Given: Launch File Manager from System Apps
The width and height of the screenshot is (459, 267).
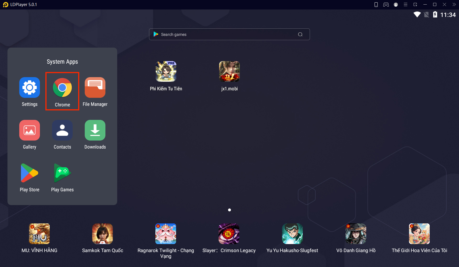Looking at the screenshot, I should (95, 87).
